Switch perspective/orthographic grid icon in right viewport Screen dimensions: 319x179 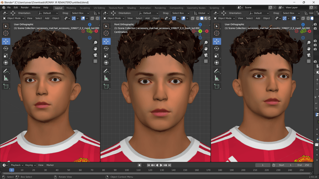point(309,61)
